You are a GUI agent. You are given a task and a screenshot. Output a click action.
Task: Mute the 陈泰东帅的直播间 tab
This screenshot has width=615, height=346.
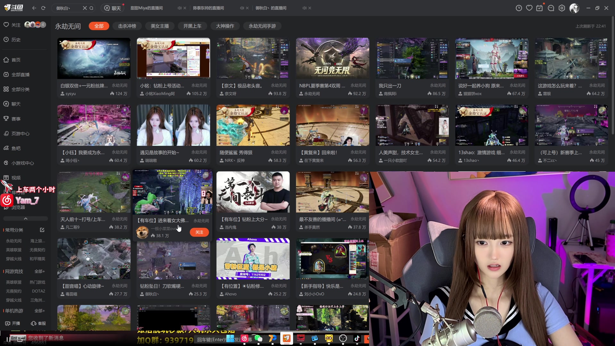point(242,8)
